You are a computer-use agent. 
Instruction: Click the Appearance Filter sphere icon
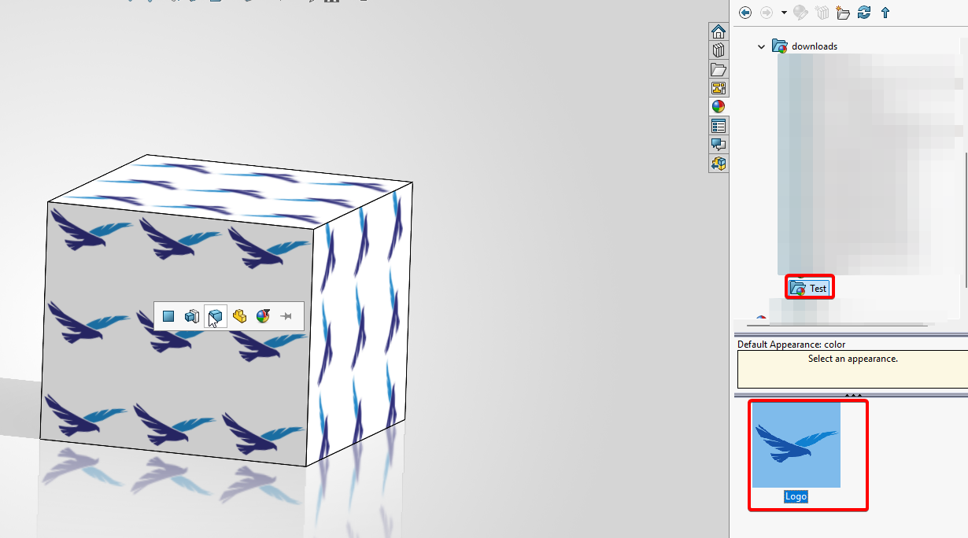click(x=263, y=316)
